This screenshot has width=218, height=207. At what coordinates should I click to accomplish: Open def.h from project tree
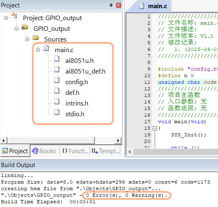pos(72,93)
